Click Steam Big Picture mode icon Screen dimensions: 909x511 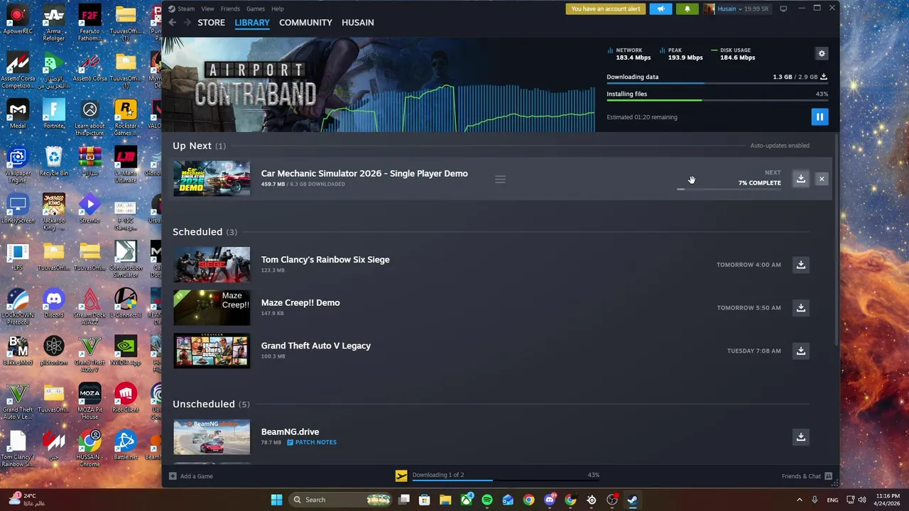pos(783,9)
